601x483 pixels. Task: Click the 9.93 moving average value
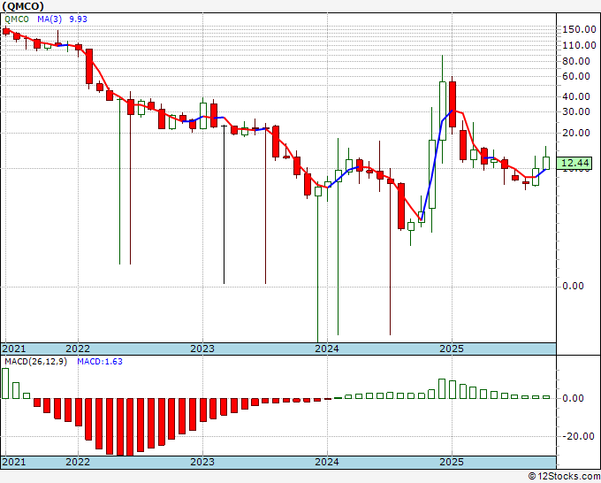(x=78, y=19)
